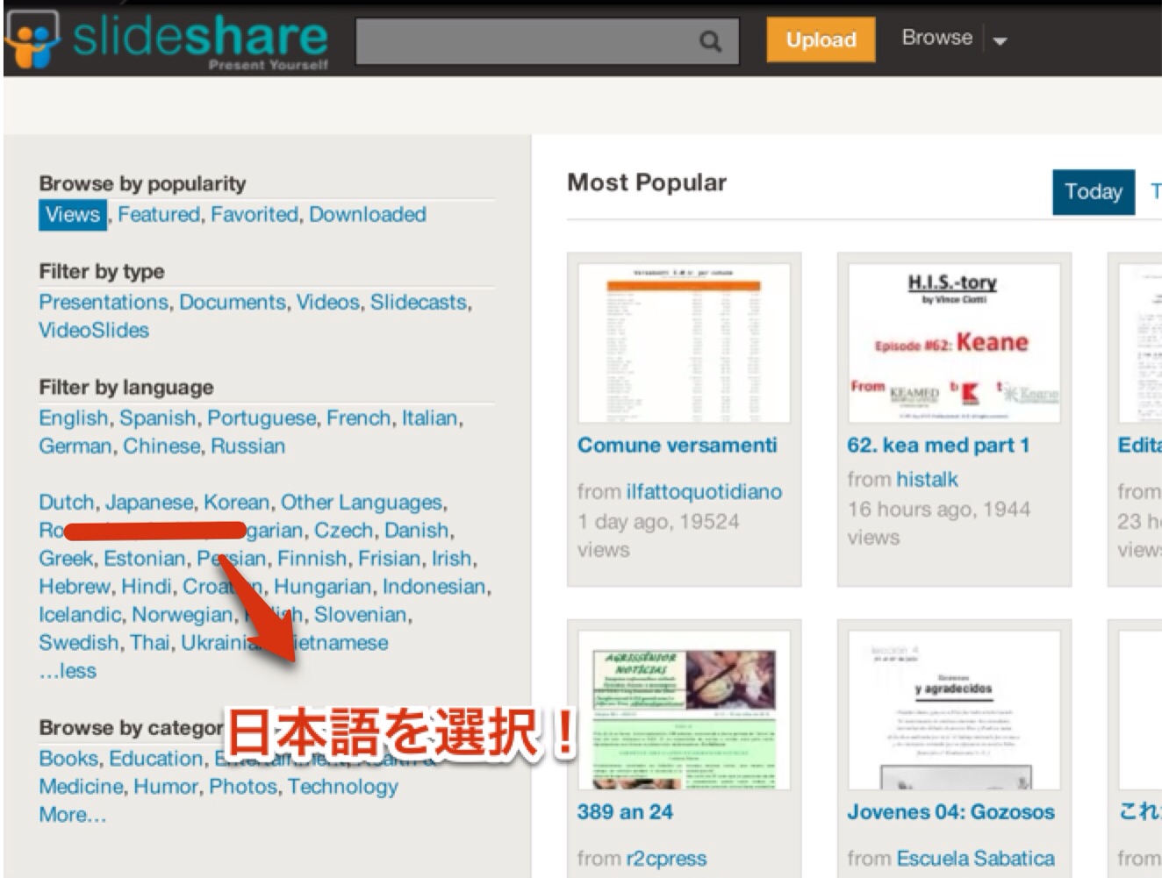Filter language to Hindi
This screenshot has width=1162, height=878.
147,586
